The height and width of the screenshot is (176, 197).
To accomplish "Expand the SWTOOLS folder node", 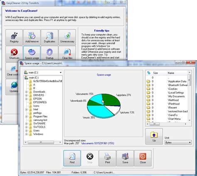I will tap(26, 127).
